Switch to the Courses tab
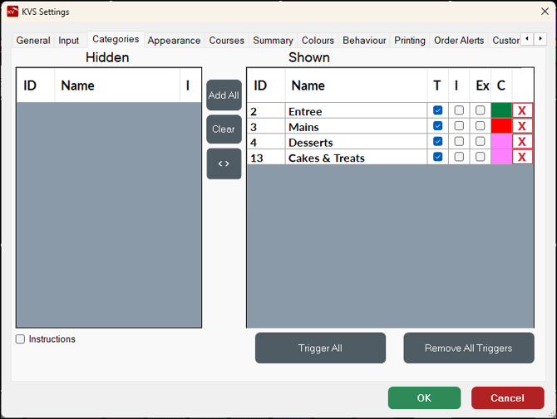Image resolution: width=557 pixels, height=419 pixels. click(227, 41)
